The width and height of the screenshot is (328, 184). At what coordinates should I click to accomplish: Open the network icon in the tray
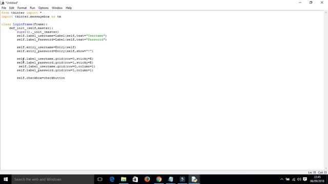294,179
